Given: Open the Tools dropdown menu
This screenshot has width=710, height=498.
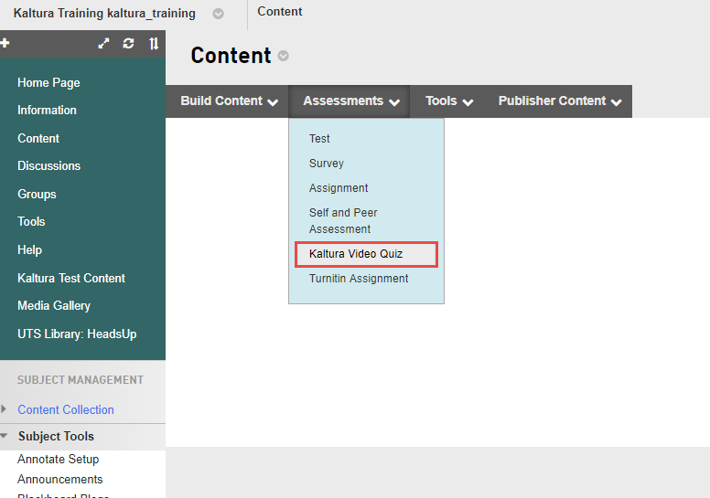Looking at the screenshot, I should [x=448, y=101].
